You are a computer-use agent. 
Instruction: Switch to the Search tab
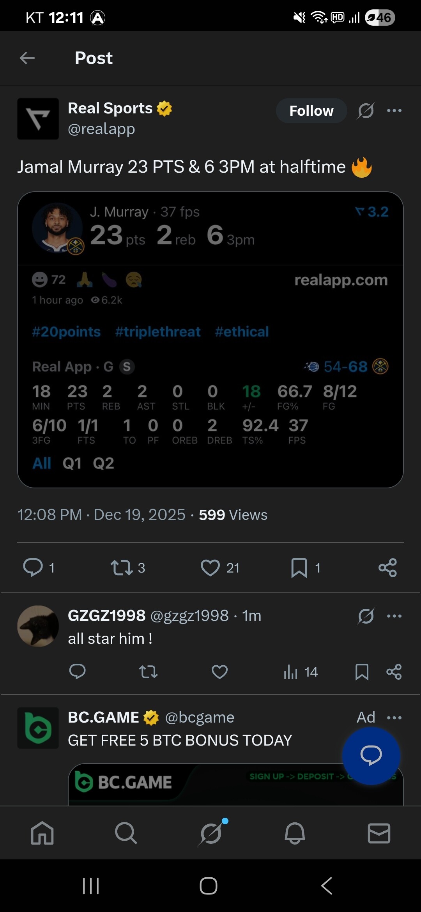[x=126, y=833]
